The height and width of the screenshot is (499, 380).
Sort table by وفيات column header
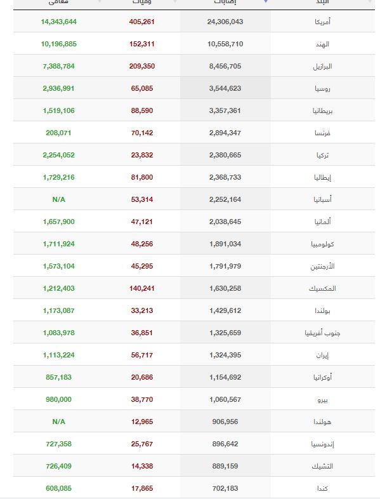[142, 2]
